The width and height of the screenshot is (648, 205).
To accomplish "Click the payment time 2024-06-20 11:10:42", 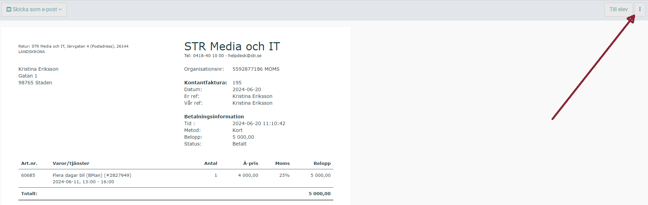I will tap(259, 123).
